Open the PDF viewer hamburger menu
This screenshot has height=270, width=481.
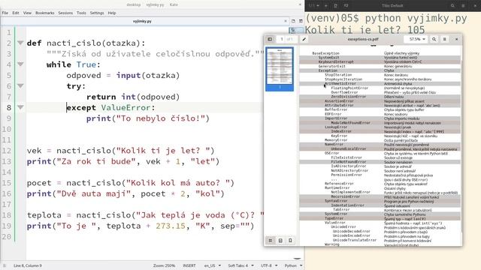click(444, 39)
